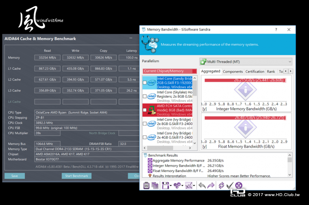Image resolution: width=309 pixels, height=205 pixels.
Task: Click the checkmark OK icon
Action: pyautogui.click(x=230, y=185)
